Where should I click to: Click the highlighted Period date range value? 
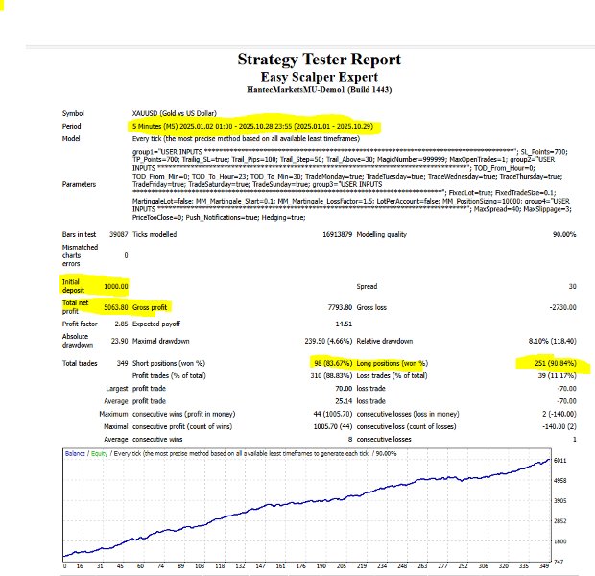pos(252,126)
